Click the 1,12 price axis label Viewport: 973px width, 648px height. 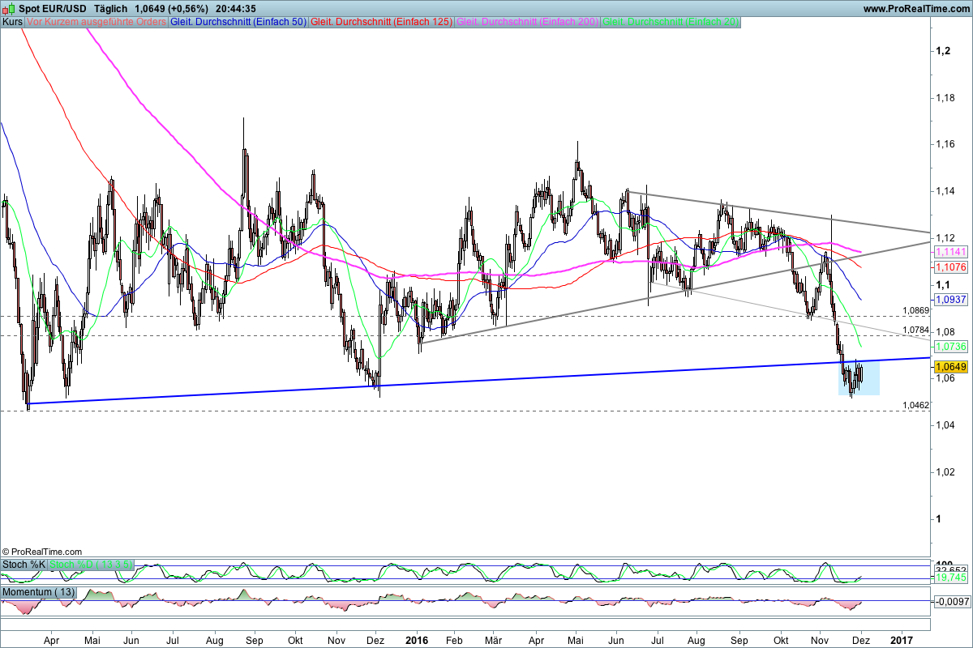coord(945,238)
